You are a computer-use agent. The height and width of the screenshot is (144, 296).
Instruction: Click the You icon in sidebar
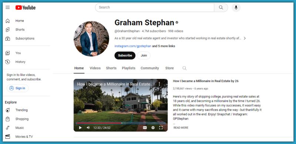7,53
